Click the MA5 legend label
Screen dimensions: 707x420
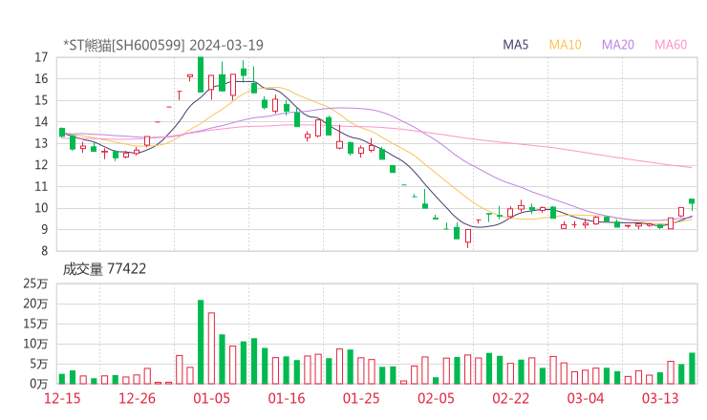[x=515, y=45]
